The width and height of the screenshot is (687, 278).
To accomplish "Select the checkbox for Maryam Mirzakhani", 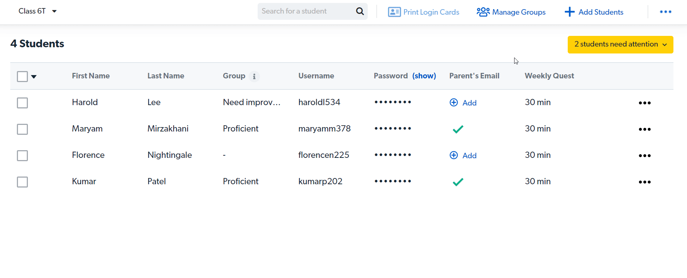I will pos(22,129).
